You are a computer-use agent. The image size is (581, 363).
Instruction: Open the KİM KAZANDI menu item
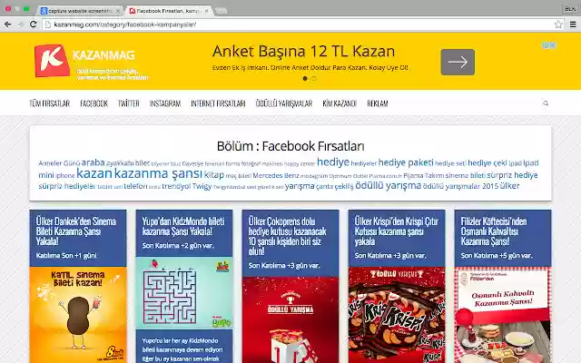(340, 103)
